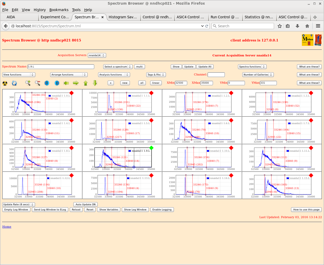Viewport: 324px width, 265px height.
Task: Open the Acquisition Servers nnaida14 dropdown
Action: [97, 55]
